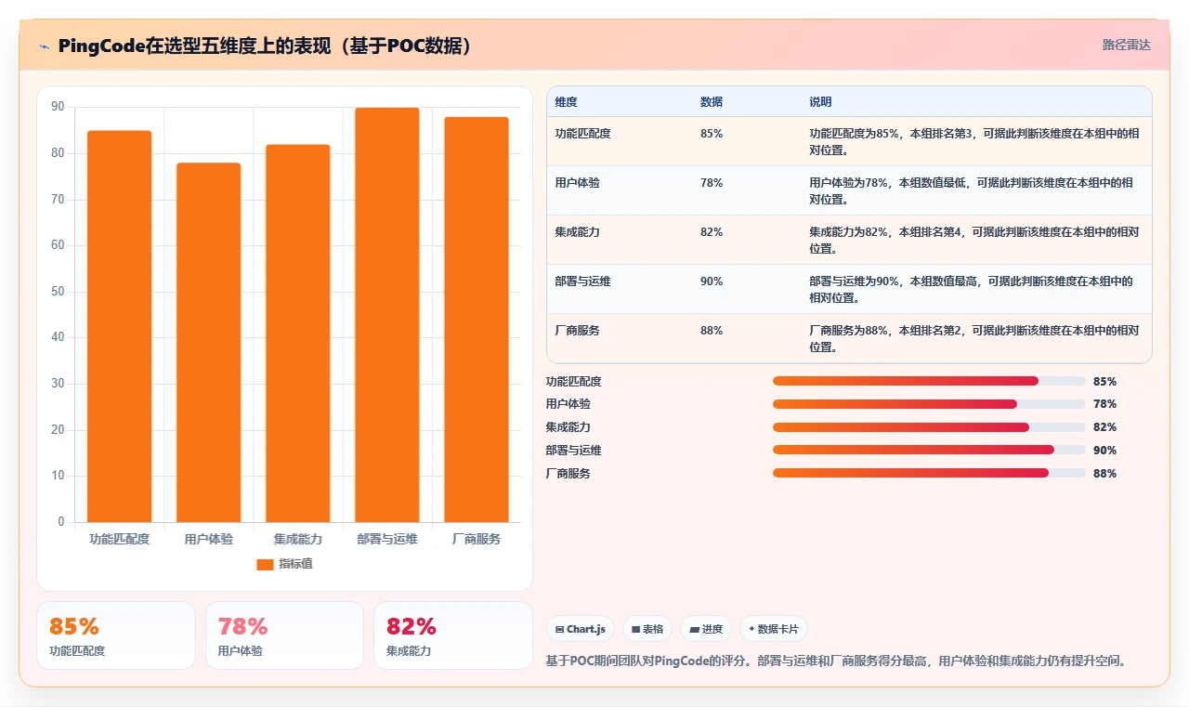Image resolution: width=1189 pixels, height=707 pixels.
Task: Click the 维度 column header
Action: (567, 102)
